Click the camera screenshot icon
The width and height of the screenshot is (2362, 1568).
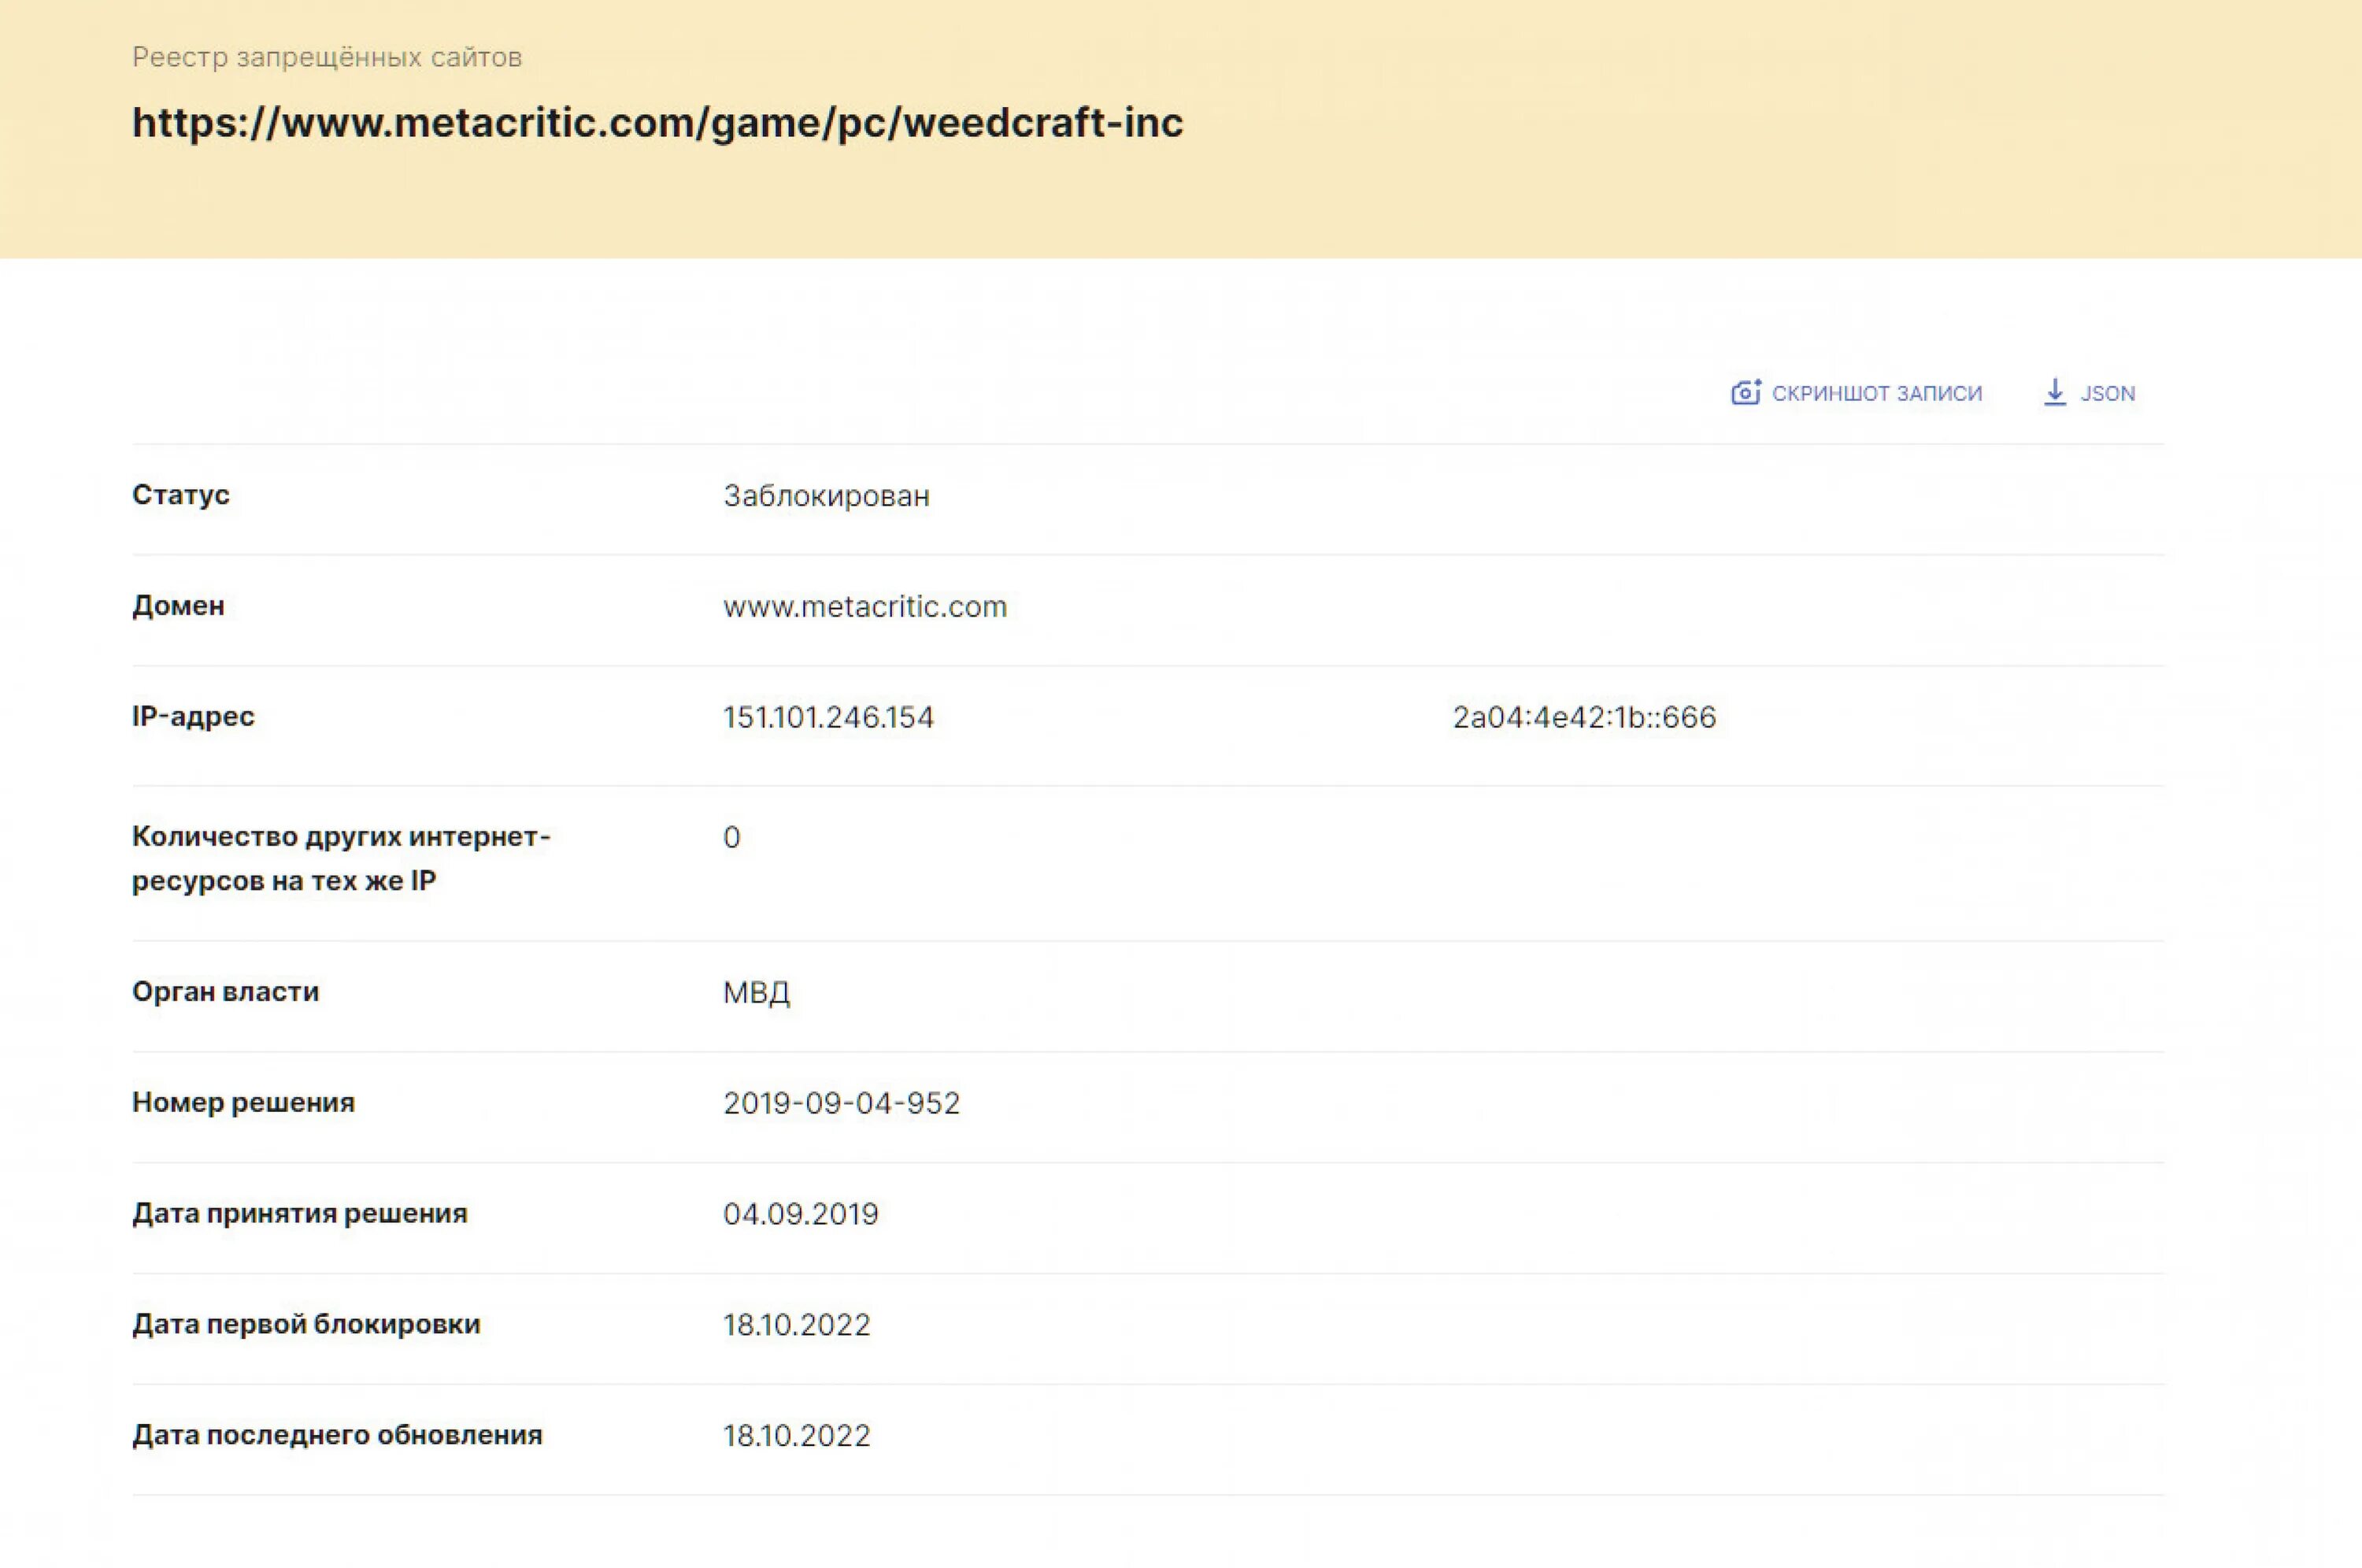[x=1746, y=392]
